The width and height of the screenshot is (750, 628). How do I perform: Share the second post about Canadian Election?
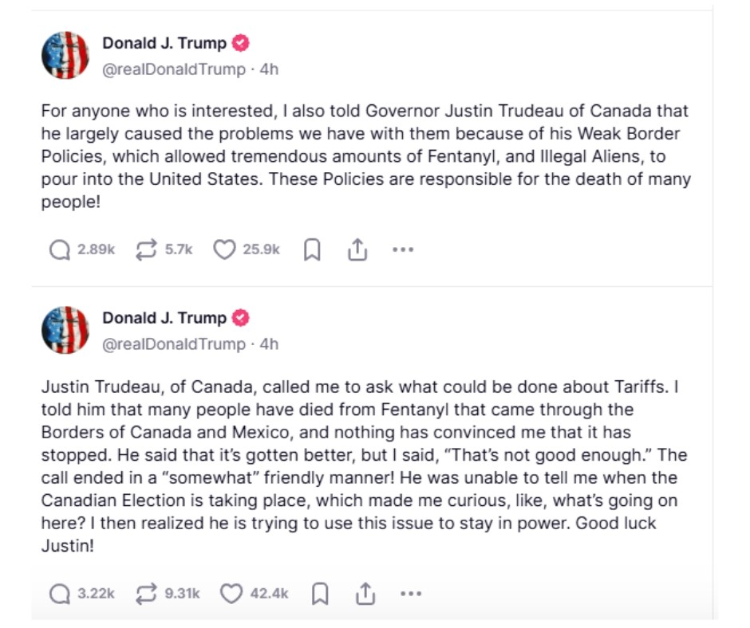pyautogui.click(x=365, y=594)
